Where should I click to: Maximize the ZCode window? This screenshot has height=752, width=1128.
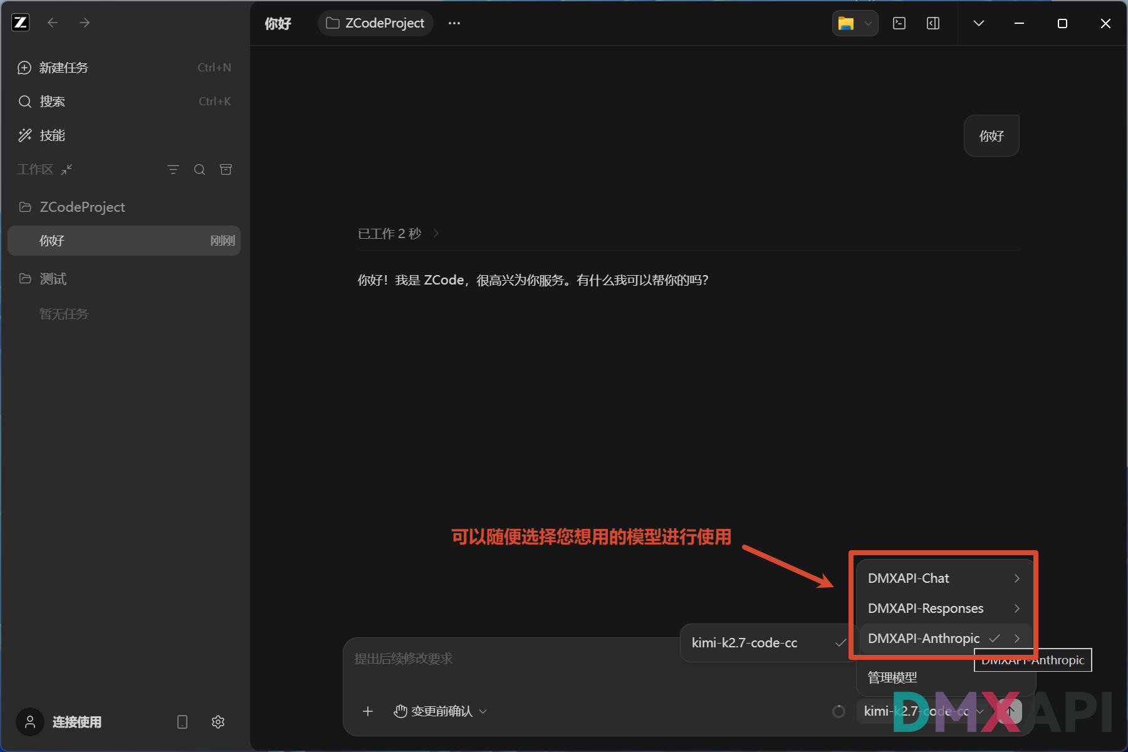tap(1062, 23)
